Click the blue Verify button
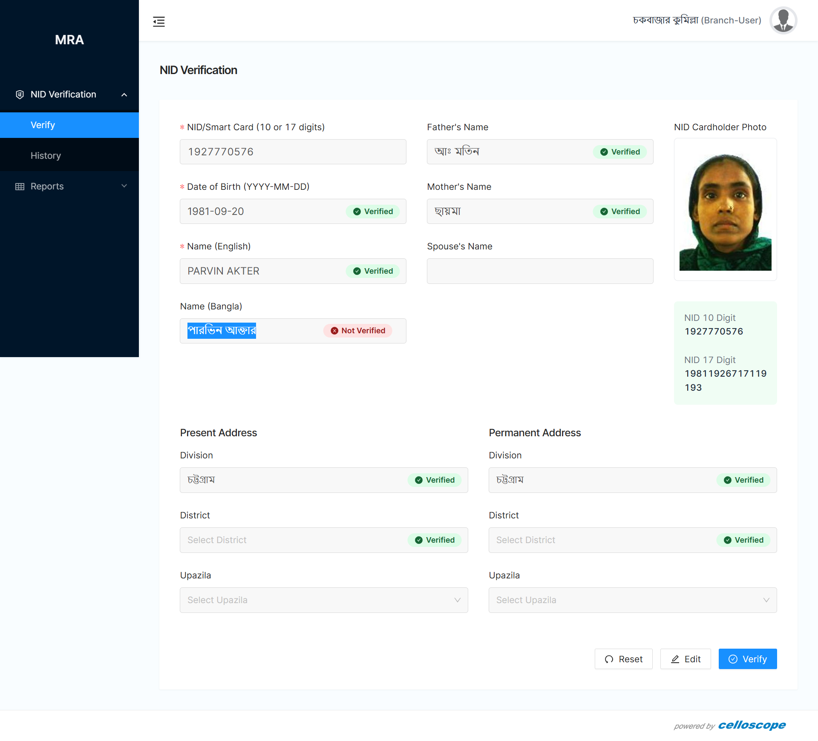818x741 pixels. pos(747,659)
